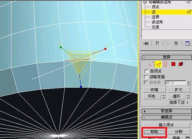Image resolution: width=192 pixels, height=139 pixels.
Task: Click the 收缩 button
Action: 154,90
